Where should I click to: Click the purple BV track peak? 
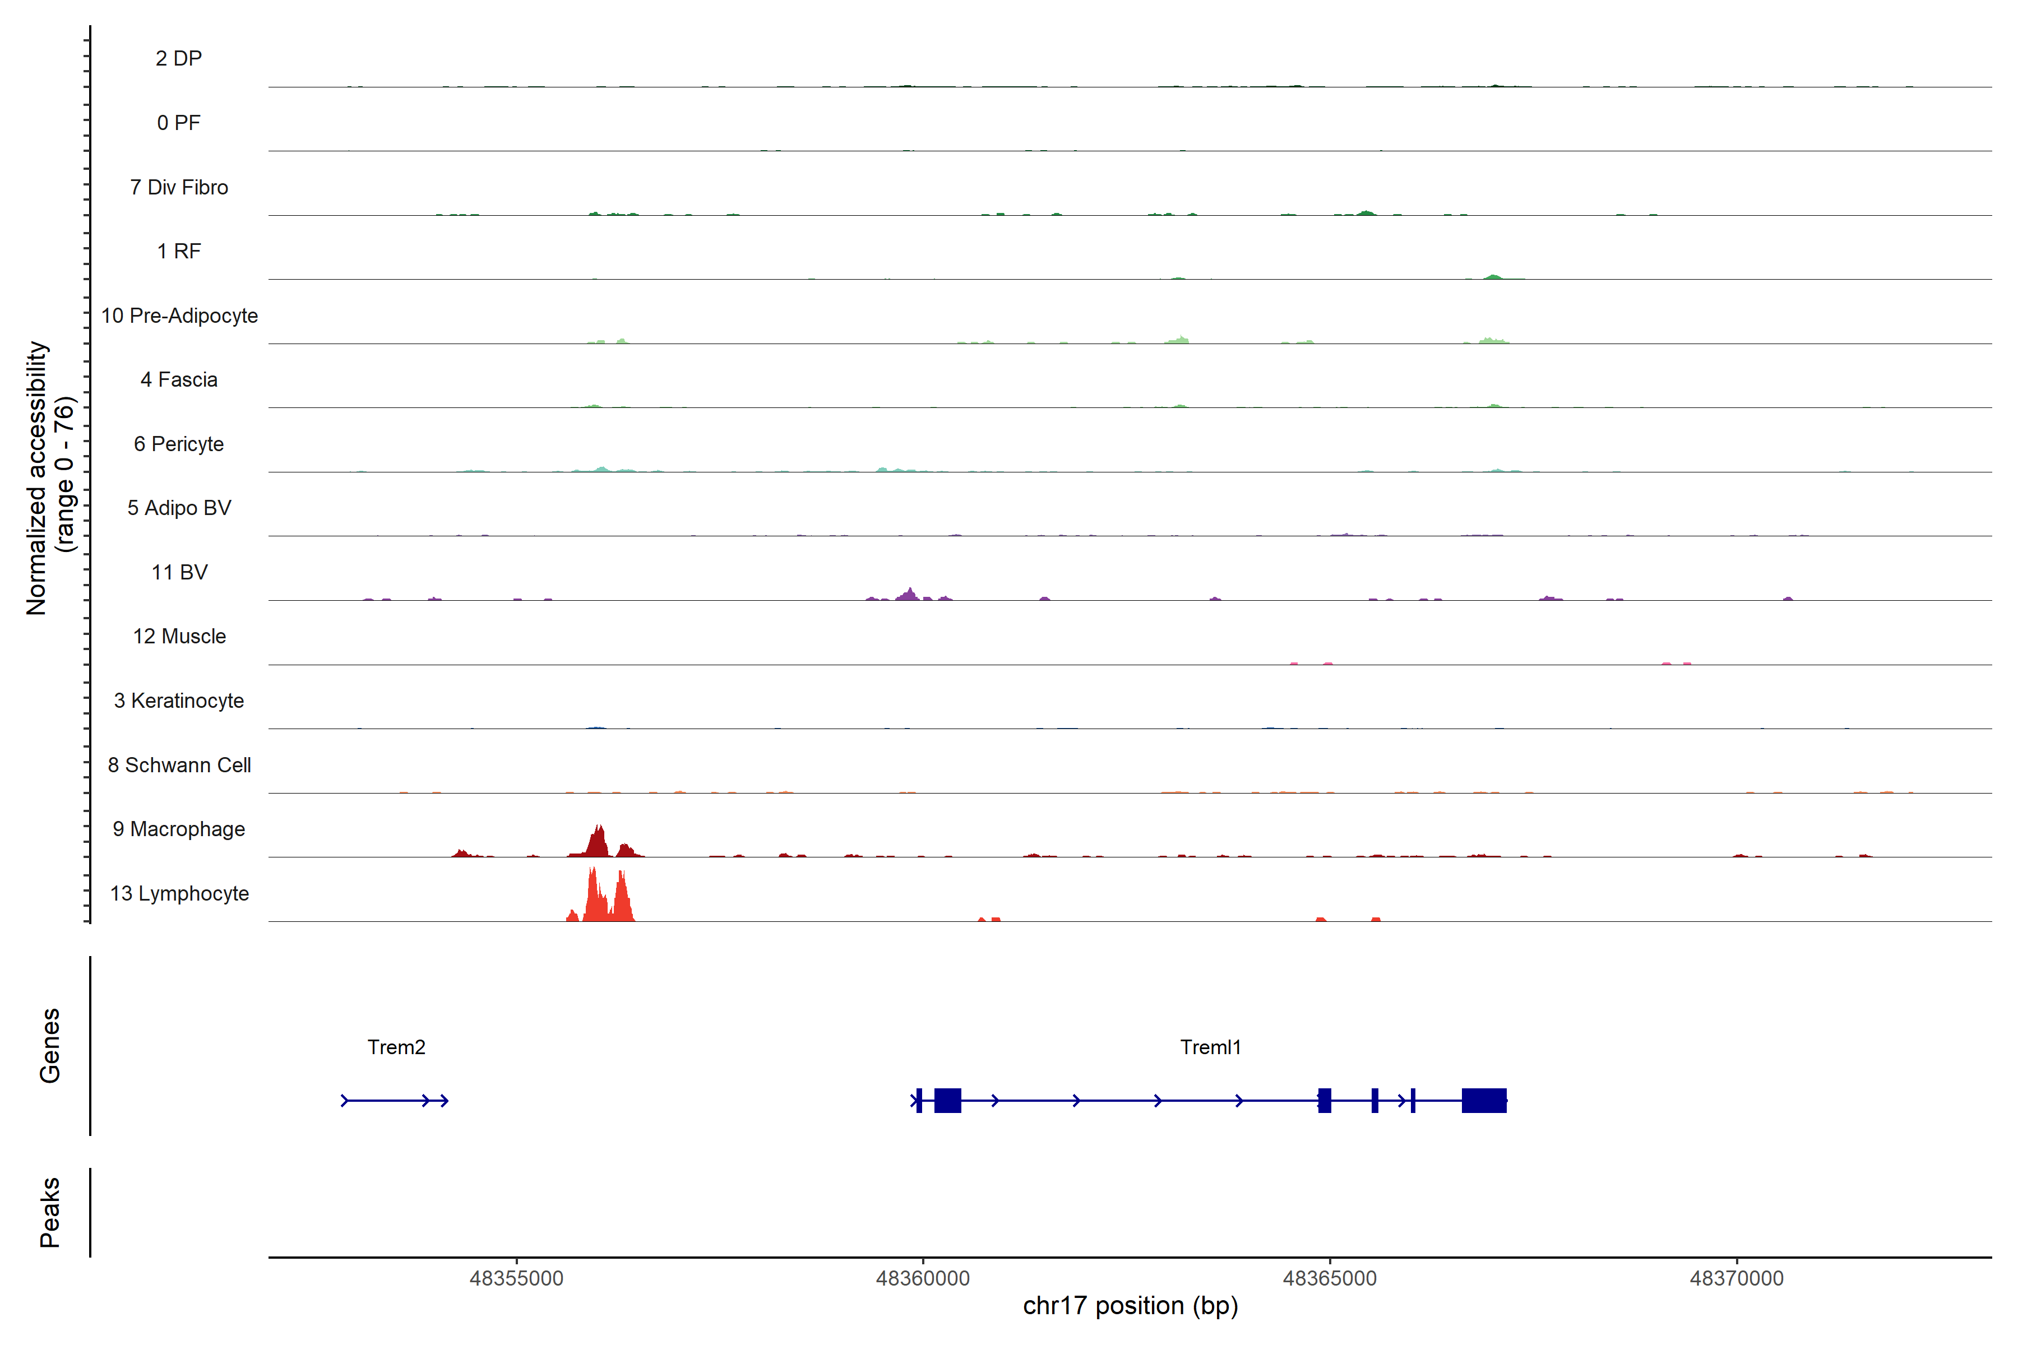[x=909, y=593]
